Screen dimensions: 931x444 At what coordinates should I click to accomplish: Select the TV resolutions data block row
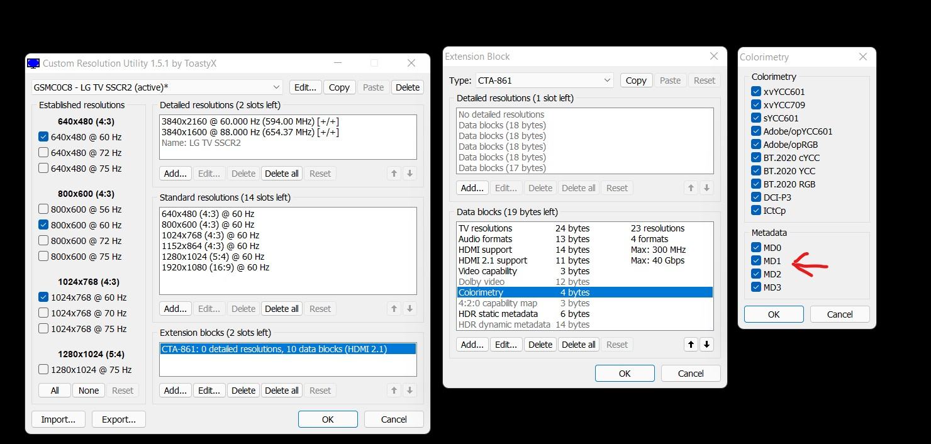click(x=585, y=228)
